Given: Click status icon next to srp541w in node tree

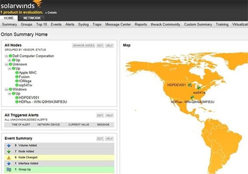Looking at the screenshot, I should [17, 85].
